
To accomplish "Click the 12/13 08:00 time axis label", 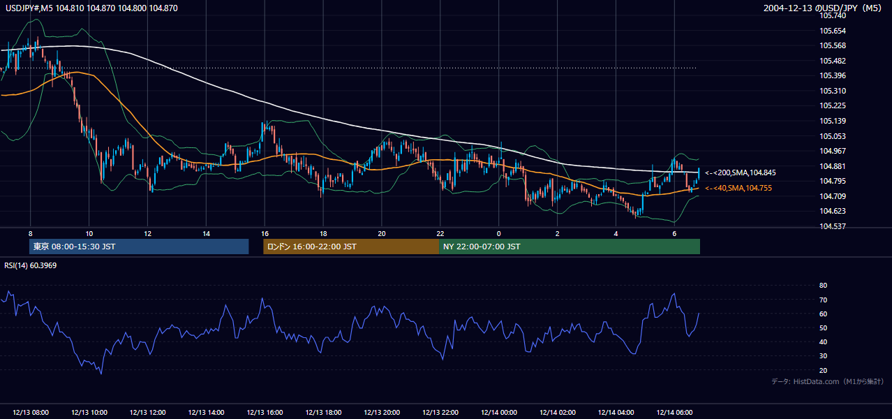I will pyautogui.click(x=31, y=413).
